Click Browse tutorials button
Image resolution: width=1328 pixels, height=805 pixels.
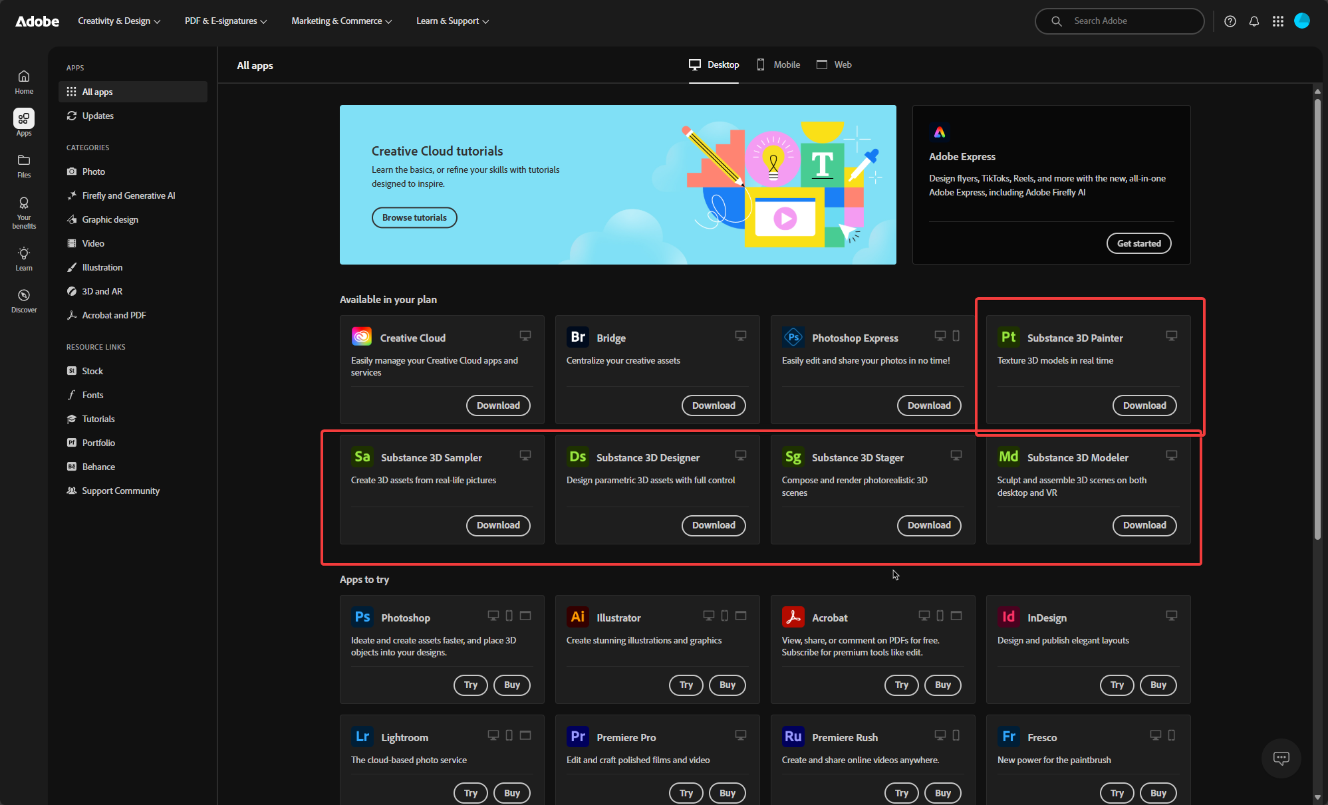tap(414, 217)
